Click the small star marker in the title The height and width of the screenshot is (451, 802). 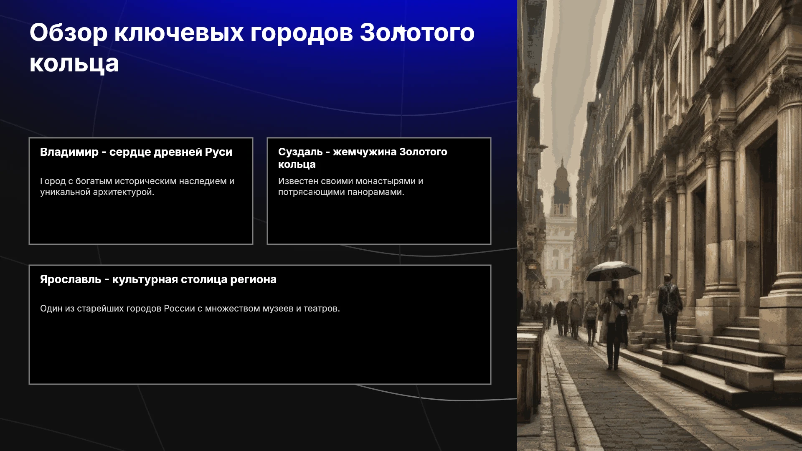point(401,30)
